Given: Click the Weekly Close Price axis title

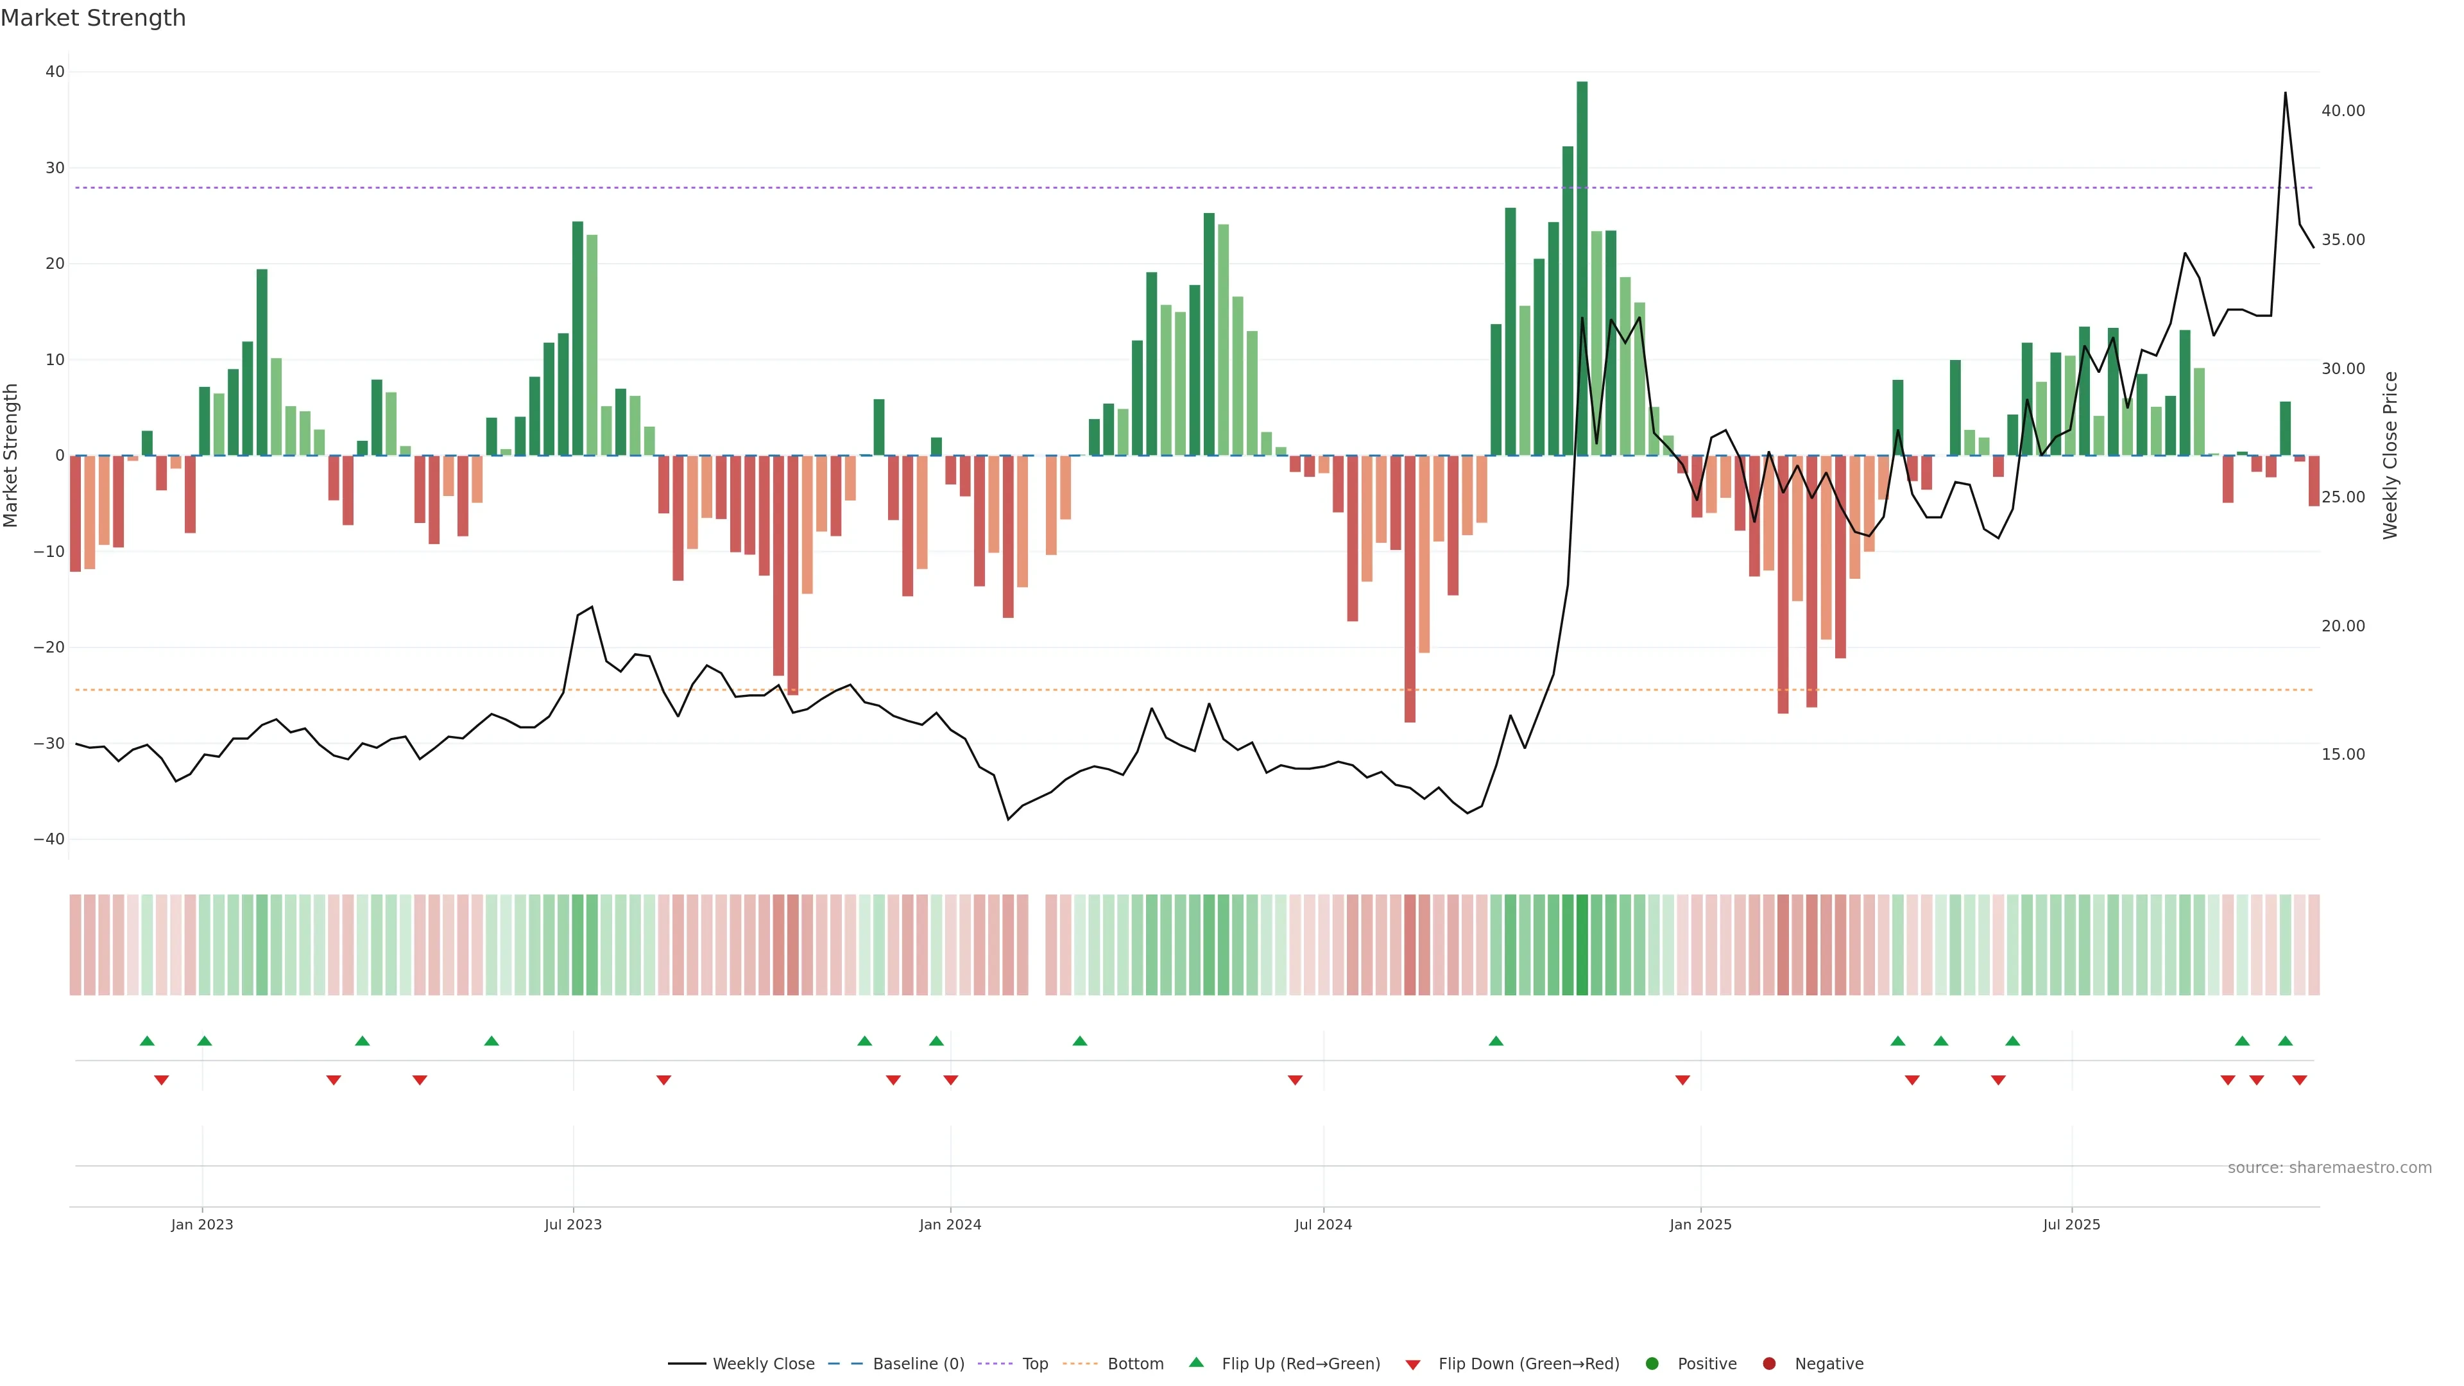Looking at the screenshot, I should coord(2390,456).
